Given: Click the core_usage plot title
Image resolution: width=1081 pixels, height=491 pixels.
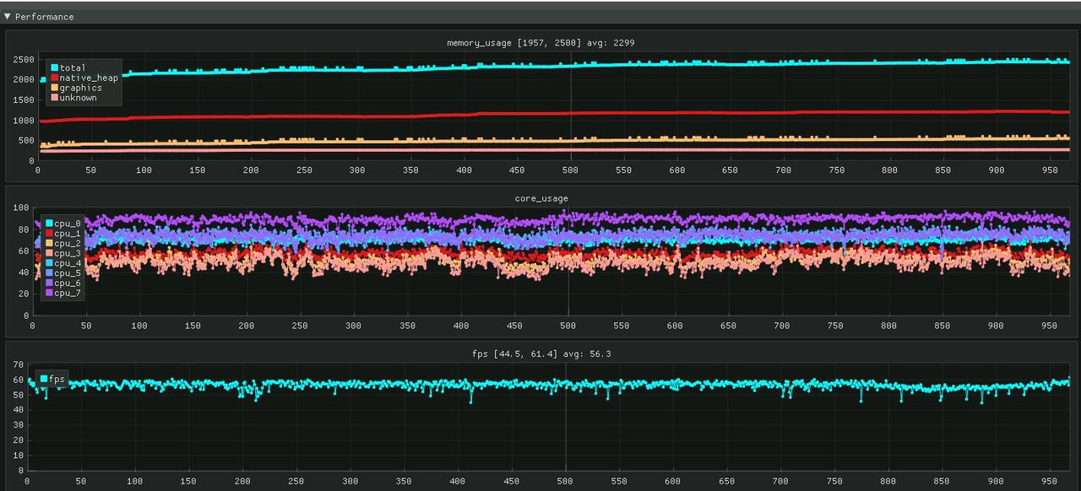Looking at the screenshot, I should click(x=540, y=199).
